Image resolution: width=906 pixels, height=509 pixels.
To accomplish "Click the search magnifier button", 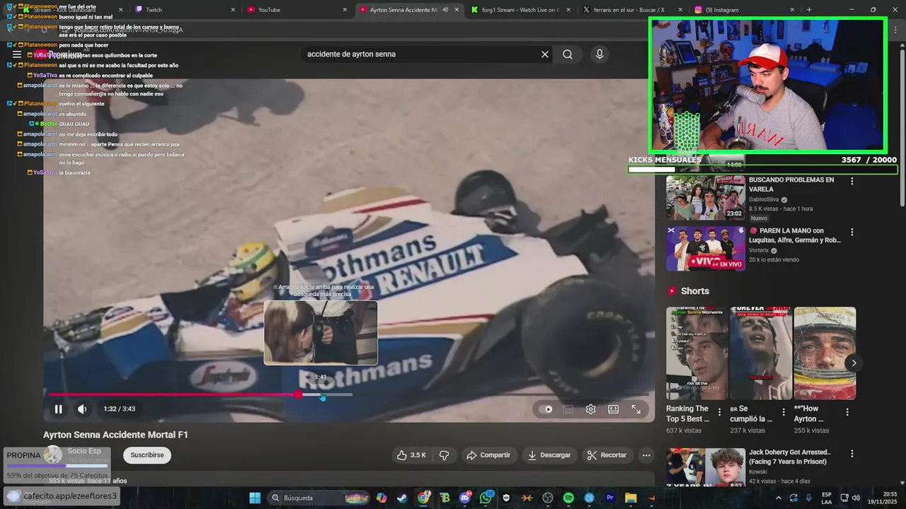I will pyautogui.click(x=568, y=54).
